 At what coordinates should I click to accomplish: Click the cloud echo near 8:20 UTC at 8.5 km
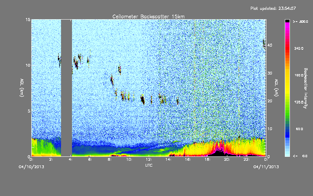click(x=112, y=80)
